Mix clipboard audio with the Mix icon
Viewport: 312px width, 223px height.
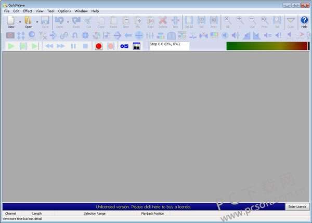coord(138,22)
